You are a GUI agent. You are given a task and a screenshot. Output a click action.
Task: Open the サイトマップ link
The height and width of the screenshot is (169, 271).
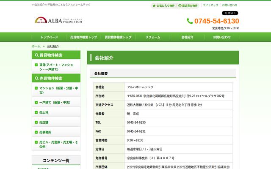pyautogui.click(x=210, y=5)
